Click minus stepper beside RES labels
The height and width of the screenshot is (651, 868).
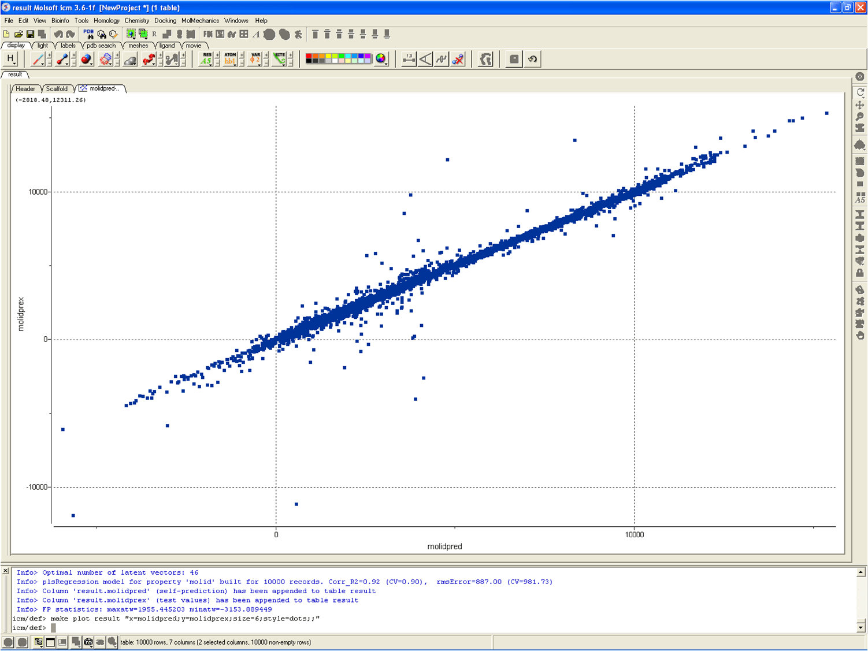[217, 62]
